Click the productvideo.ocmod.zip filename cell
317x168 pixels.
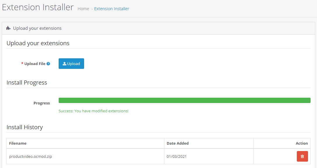[x=85, y=157]
